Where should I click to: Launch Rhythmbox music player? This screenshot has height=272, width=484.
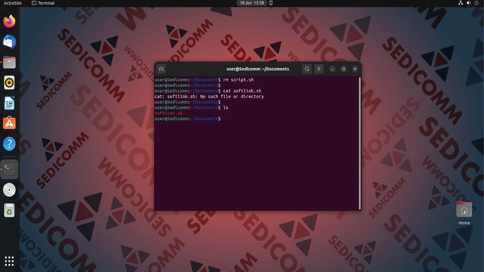9,83
